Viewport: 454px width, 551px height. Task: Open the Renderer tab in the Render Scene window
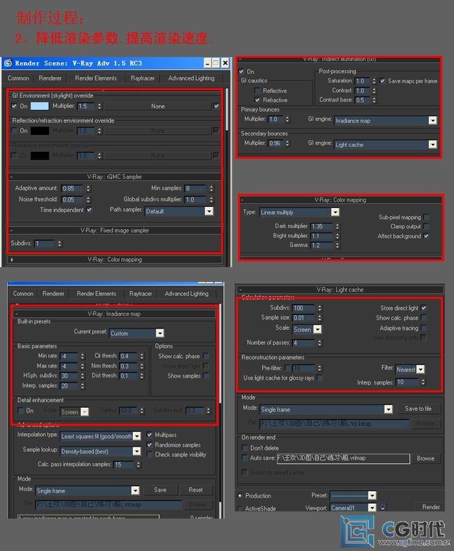[x=50, y=78]
